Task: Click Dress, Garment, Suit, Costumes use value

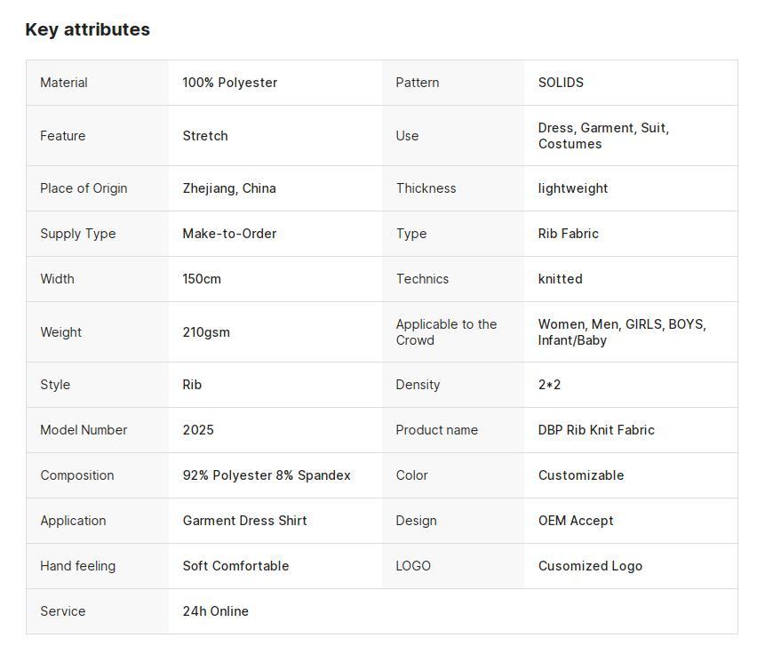Action: point(603,136)
